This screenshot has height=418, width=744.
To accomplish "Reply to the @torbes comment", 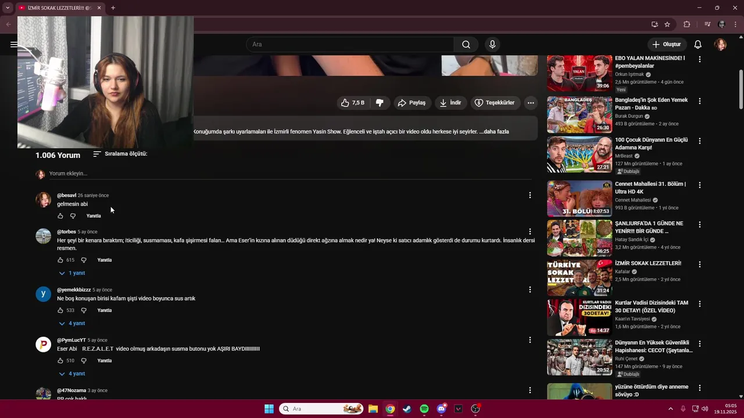I will coord(105,260).
